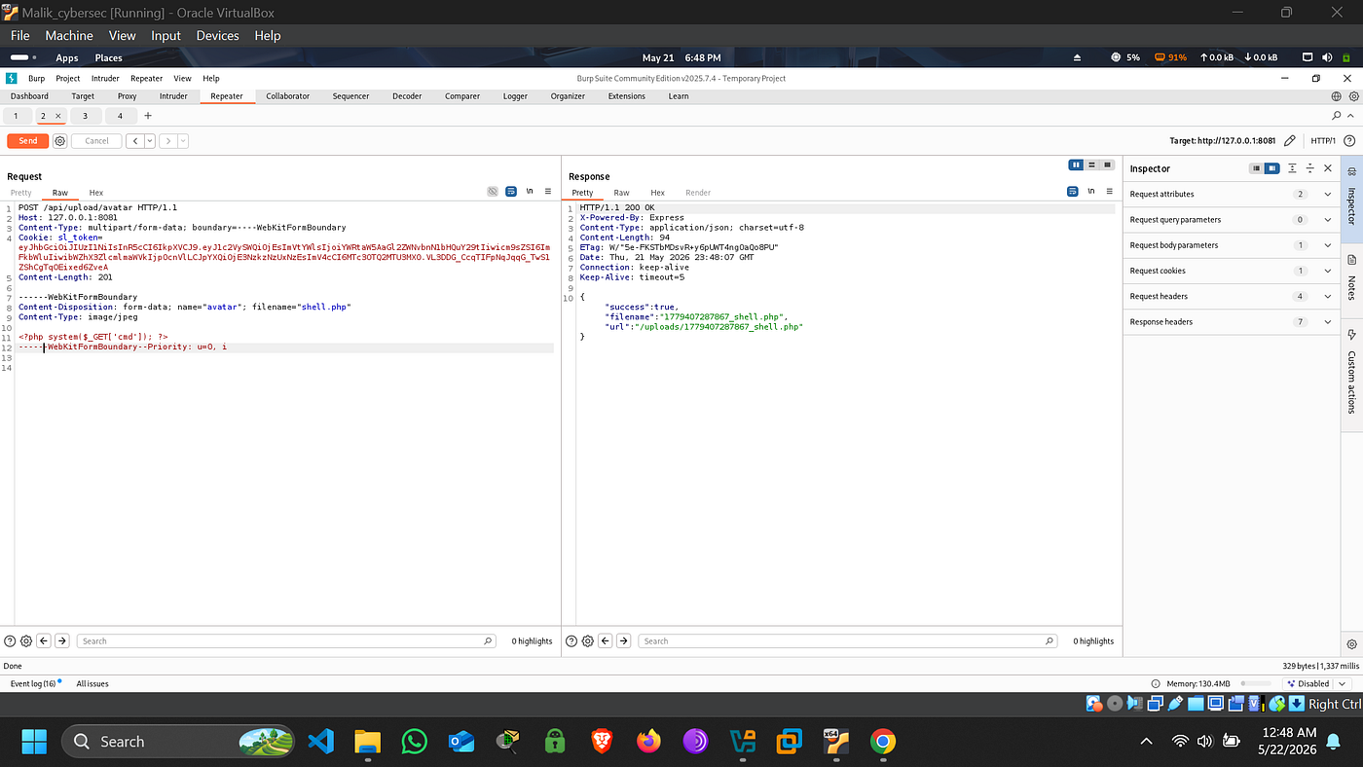
Task: Select Repeater tab number 3
Action: click(85, 116)
